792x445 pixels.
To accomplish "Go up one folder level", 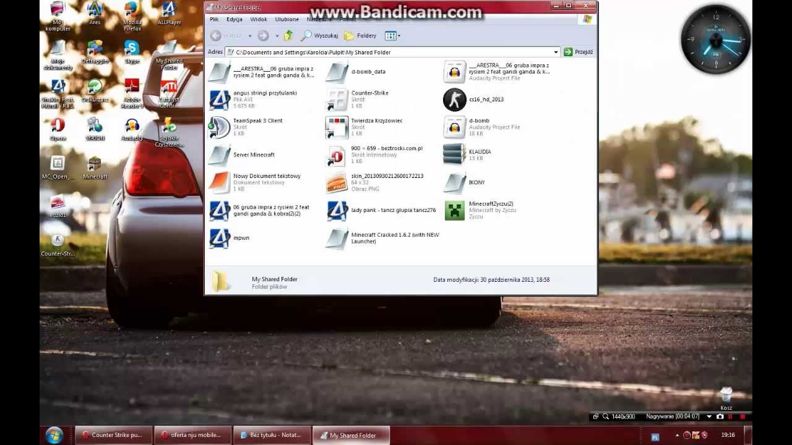I will [288, 36].
